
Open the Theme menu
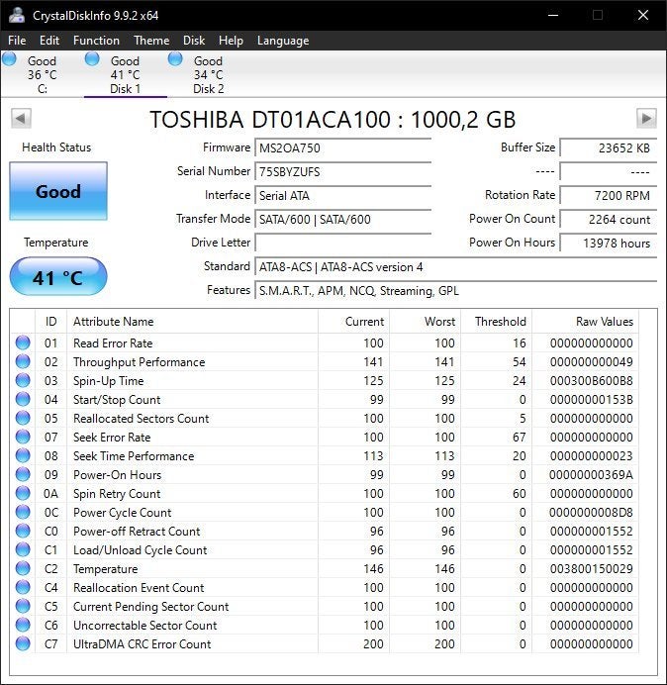(x=151, y=41)
